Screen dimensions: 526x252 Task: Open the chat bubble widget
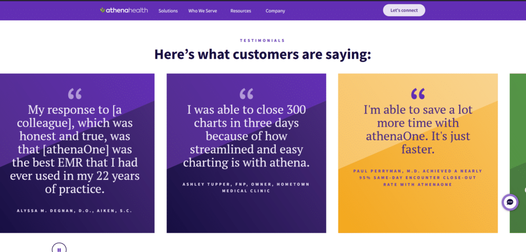(510, 202)
